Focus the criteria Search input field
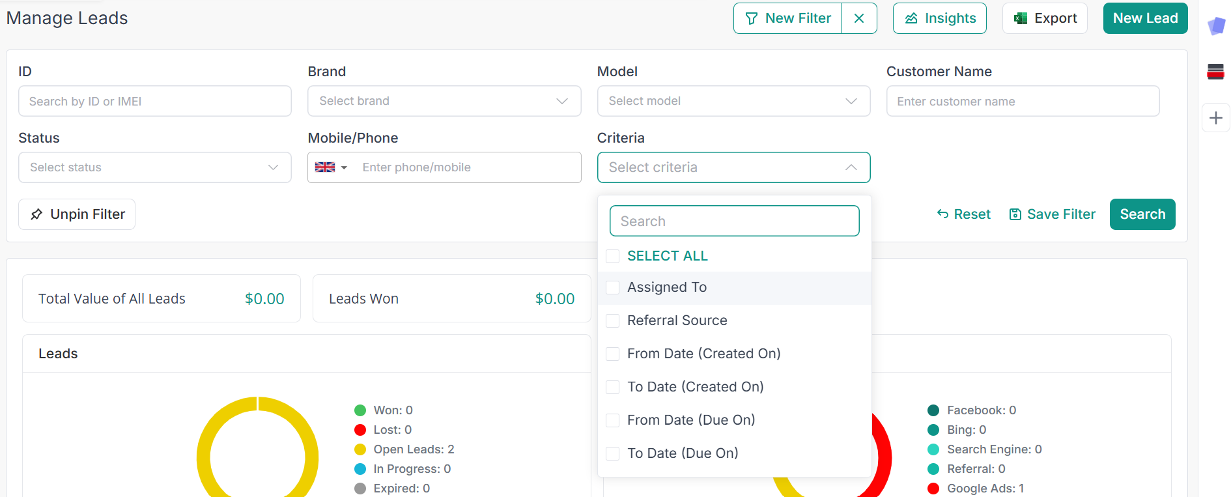The image size is (1231, 497). click(x=734, y=221)
